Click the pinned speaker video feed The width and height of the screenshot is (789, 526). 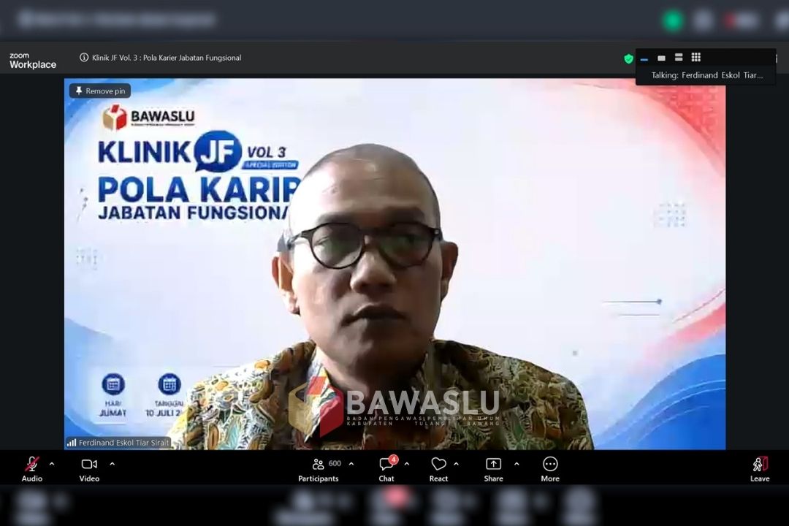(394, 264)
